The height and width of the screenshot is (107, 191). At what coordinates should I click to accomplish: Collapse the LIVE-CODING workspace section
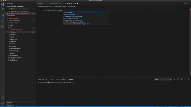pos(11,16)
